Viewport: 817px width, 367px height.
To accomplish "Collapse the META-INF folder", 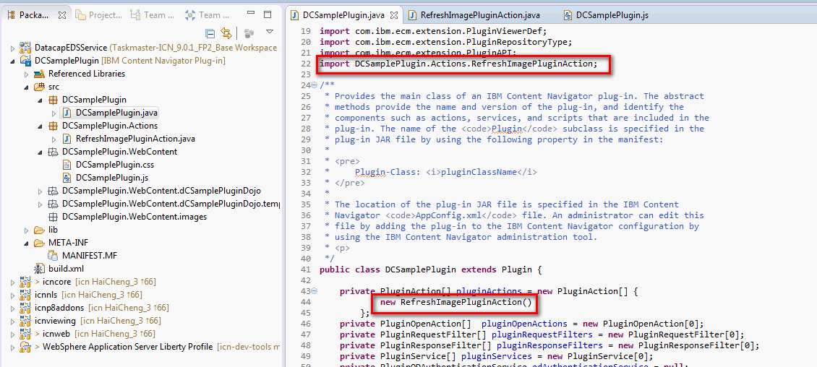I will coord(27,243).
